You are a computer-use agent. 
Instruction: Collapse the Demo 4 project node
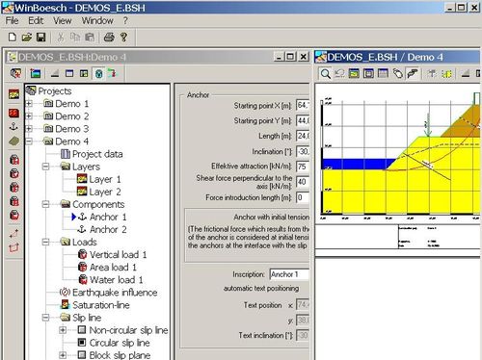tap(29, 141)
